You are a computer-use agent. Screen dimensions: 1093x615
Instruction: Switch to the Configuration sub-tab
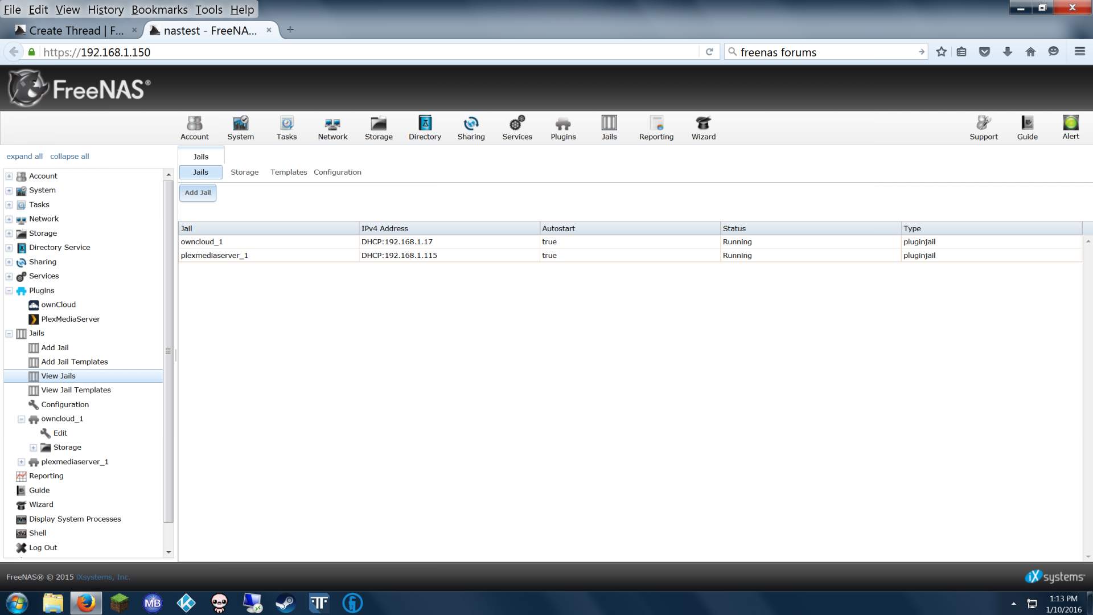coord(337,172)
